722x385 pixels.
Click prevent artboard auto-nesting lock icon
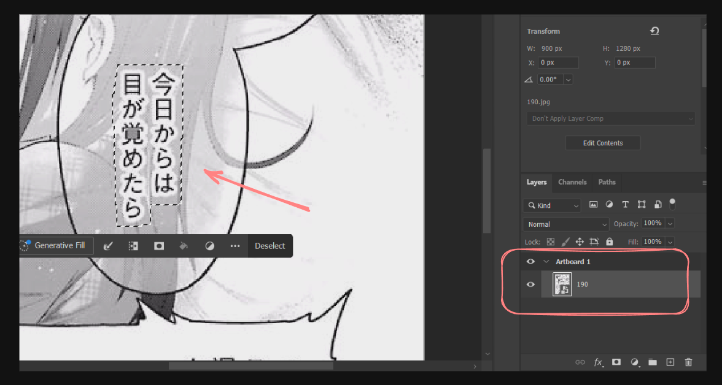click(594, 242)
